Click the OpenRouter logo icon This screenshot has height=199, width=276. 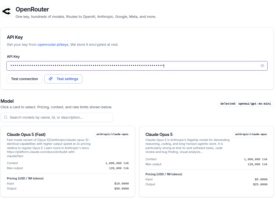point(6,11)
